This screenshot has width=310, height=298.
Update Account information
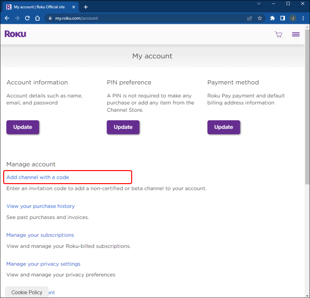(23, 127)
